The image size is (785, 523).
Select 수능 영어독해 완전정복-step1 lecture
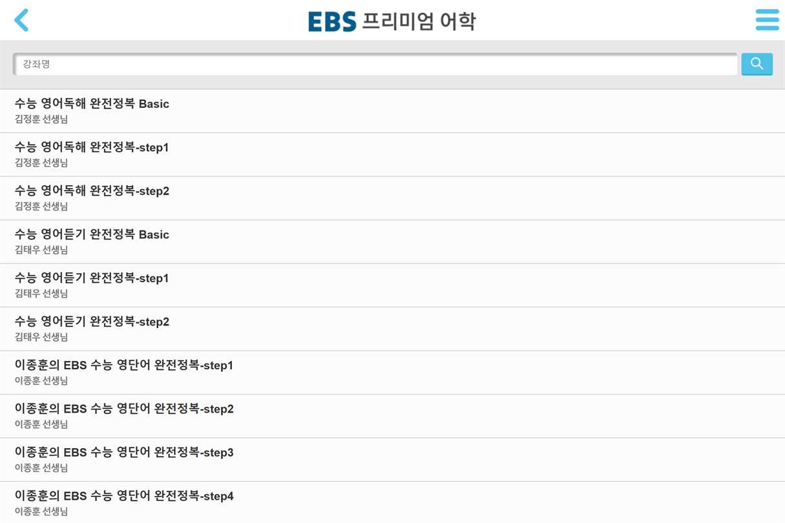(392, 155)
